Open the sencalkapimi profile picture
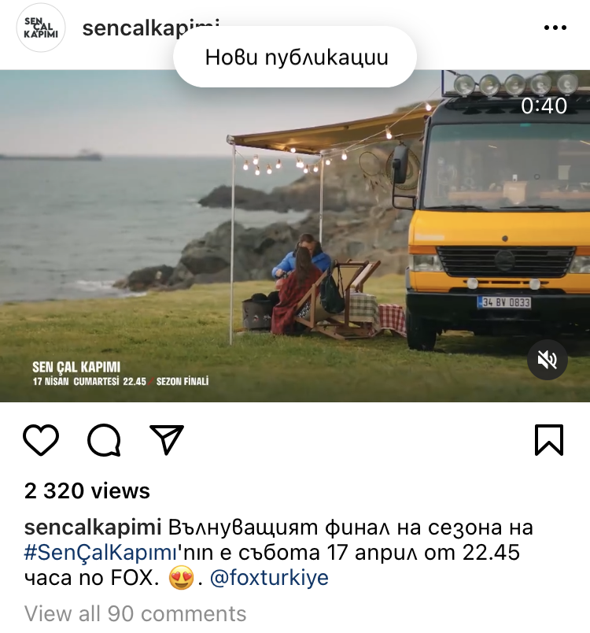The height and width of the screenshot is (633, 590). click(41, 28)
